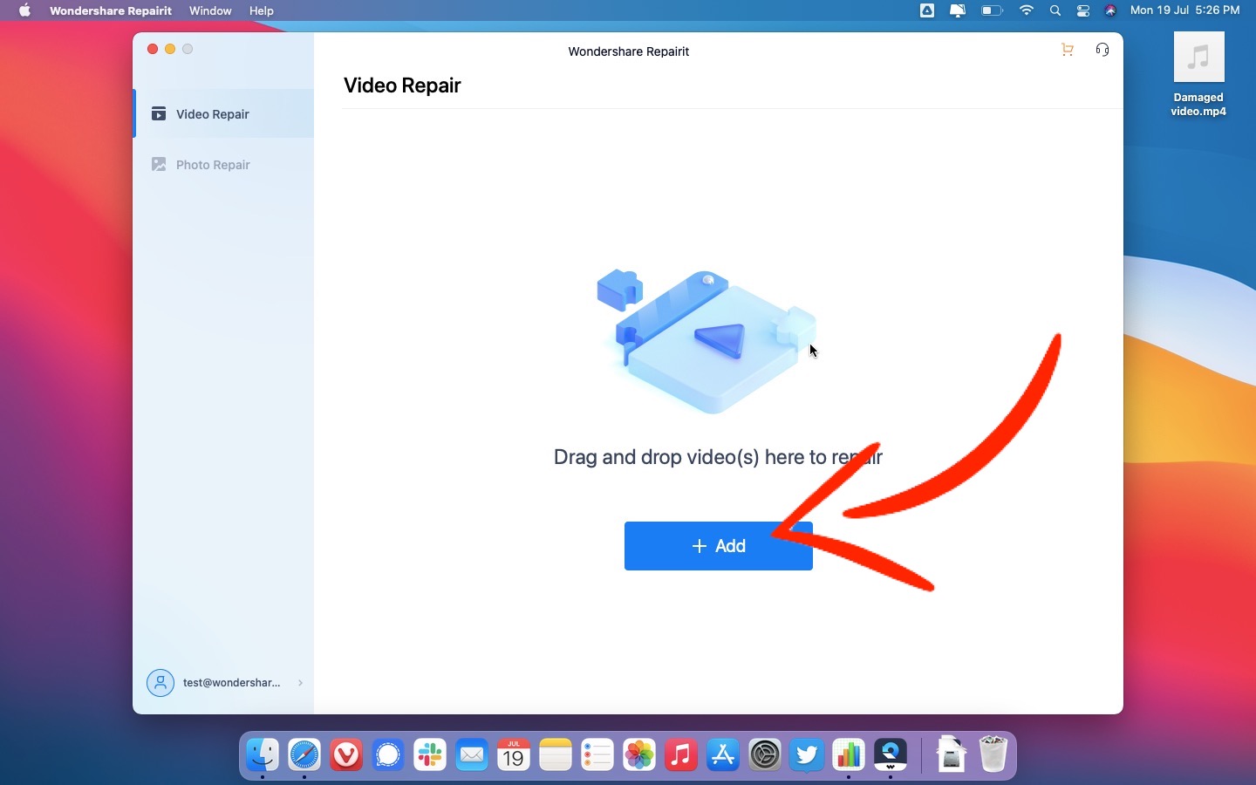The height and width of the screenshot is (785, 1256).
Task: Click the battery status icon
Action: coord(993,10)
